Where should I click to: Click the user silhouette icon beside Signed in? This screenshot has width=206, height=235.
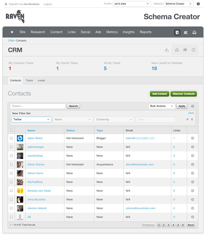pos(6,4)
